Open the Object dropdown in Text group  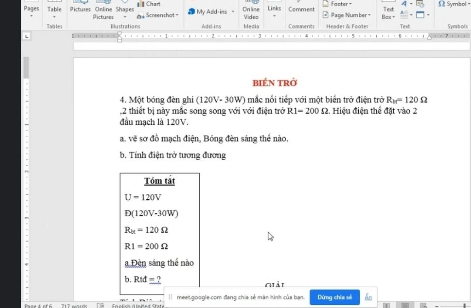click(423, 14)
